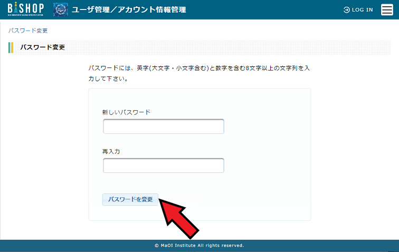
Task: Click the パスワードを変更 button
Action: tap(130, 199)
